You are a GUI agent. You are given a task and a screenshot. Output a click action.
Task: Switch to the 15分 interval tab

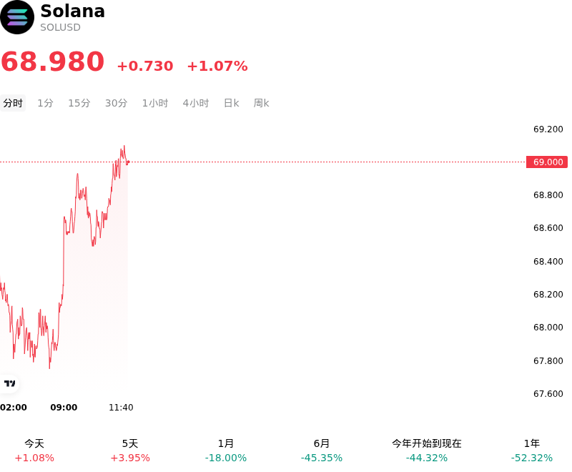coord(79,103)
